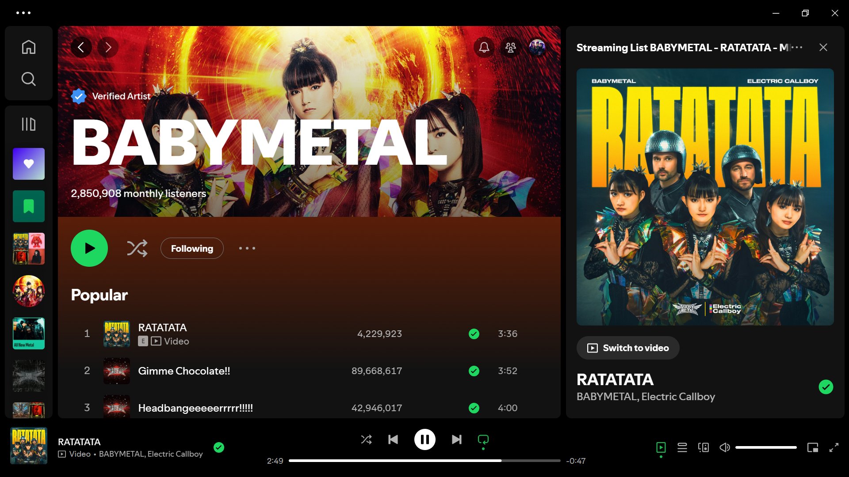The height and width of the screenshot is (477, 849).
Task: Open What's New notifications bell
Action: [484, 47]
